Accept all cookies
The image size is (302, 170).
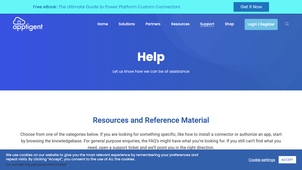pyautogui.click(x=287, y=160)
